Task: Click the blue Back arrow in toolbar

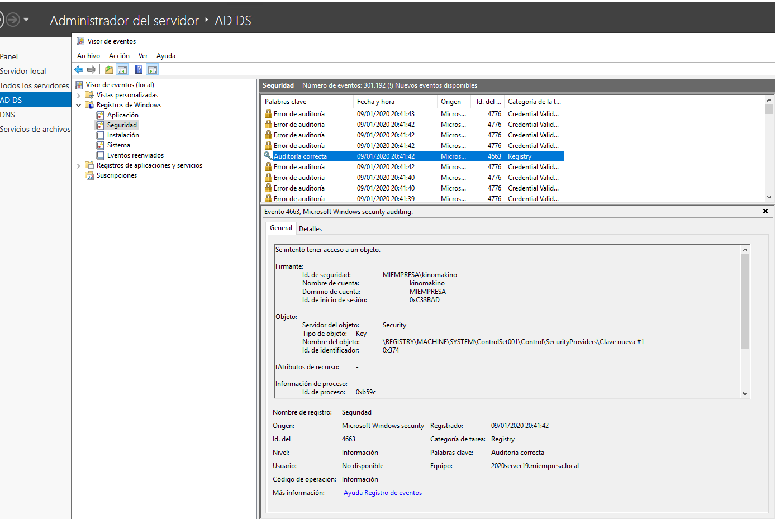Action: (79, 70)
